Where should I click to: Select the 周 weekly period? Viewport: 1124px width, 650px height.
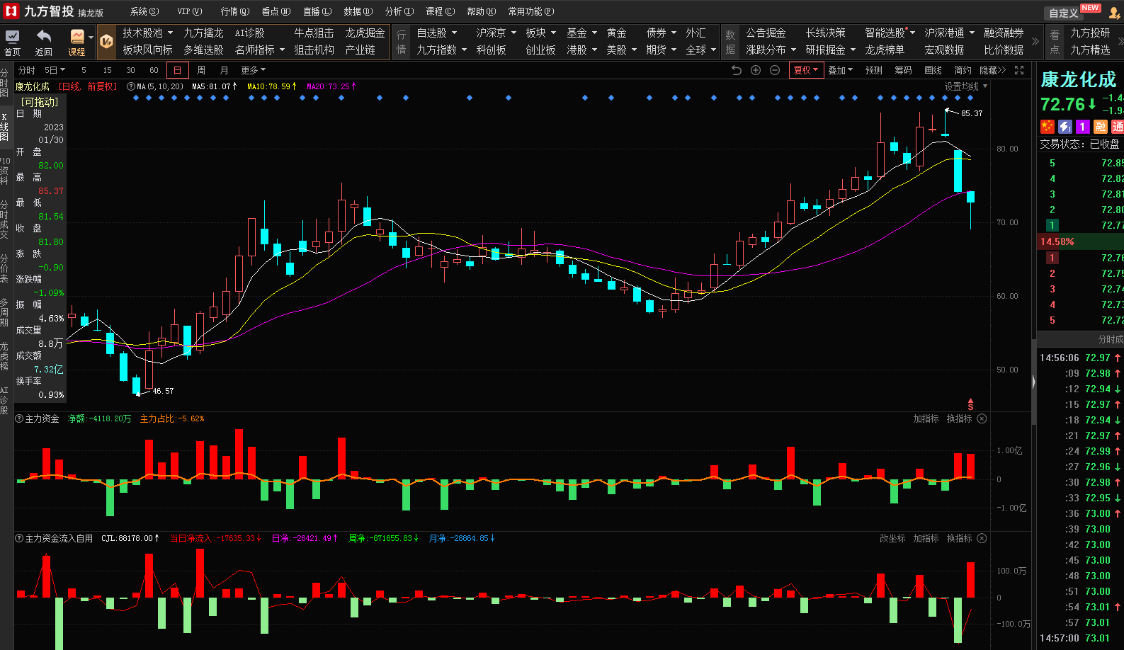pyautogui.click(x=201, y=70)
